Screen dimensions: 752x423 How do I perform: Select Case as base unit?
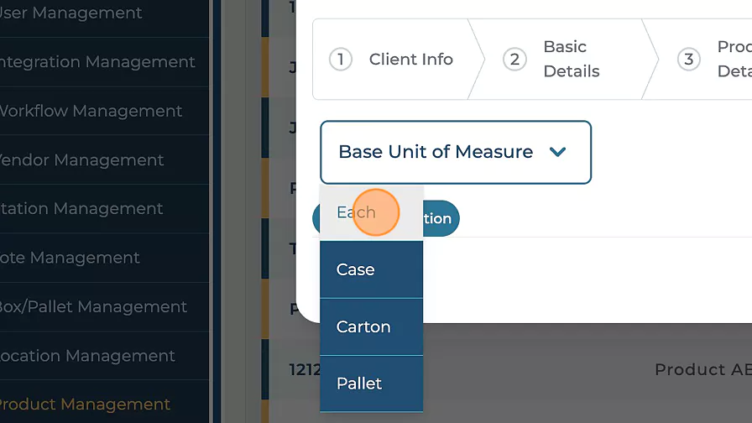click(355, 269)
